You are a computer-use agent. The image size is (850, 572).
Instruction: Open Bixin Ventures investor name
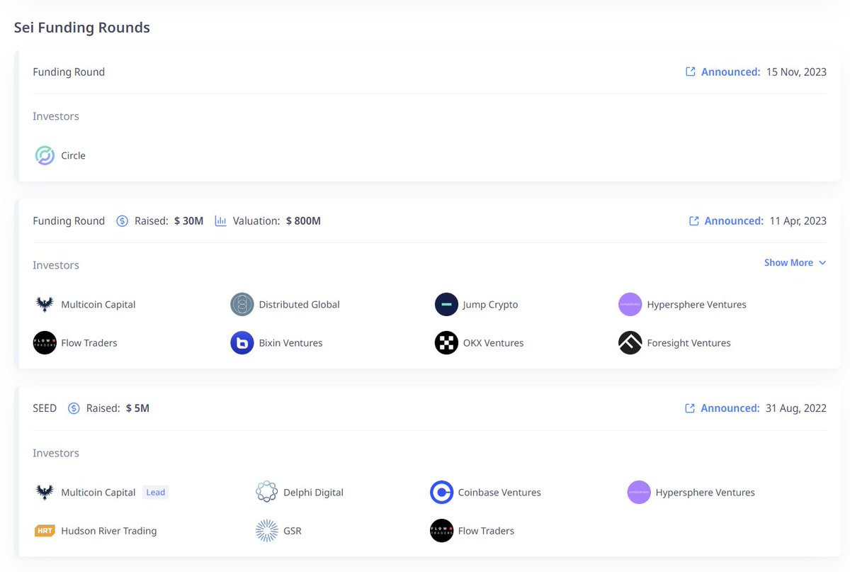click(x=291, y=343)
